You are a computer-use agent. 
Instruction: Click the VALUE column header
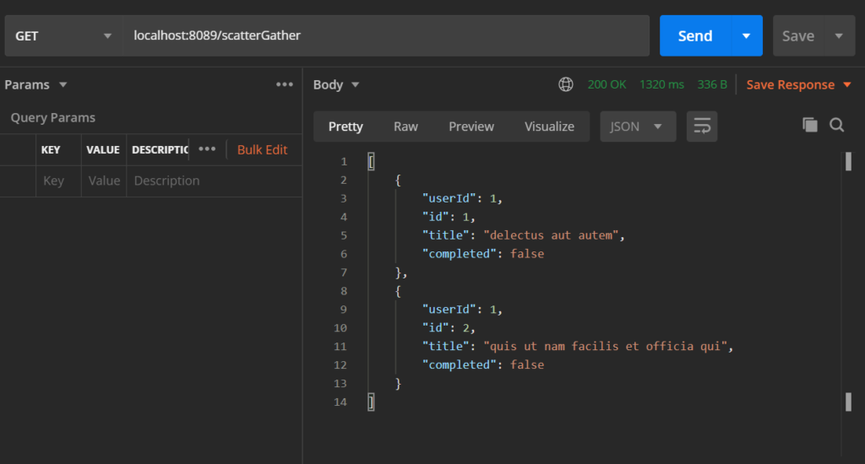click(x=103, y=149)
